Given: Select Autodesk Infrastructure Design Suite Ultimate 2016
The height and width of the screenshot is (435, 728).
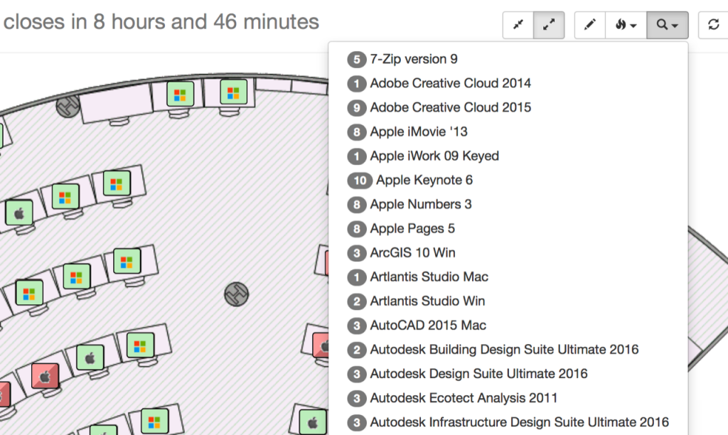Looking at the screenshot, I should (508, 422).
